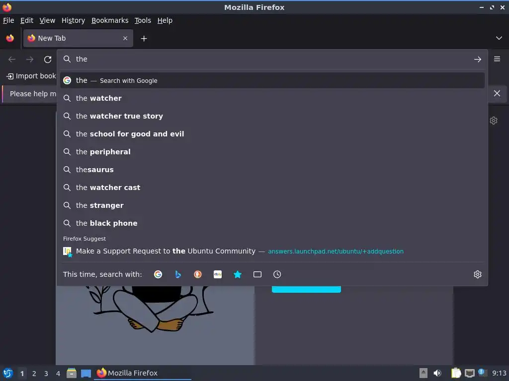Choose suggestion 'the black phone'

272,223
